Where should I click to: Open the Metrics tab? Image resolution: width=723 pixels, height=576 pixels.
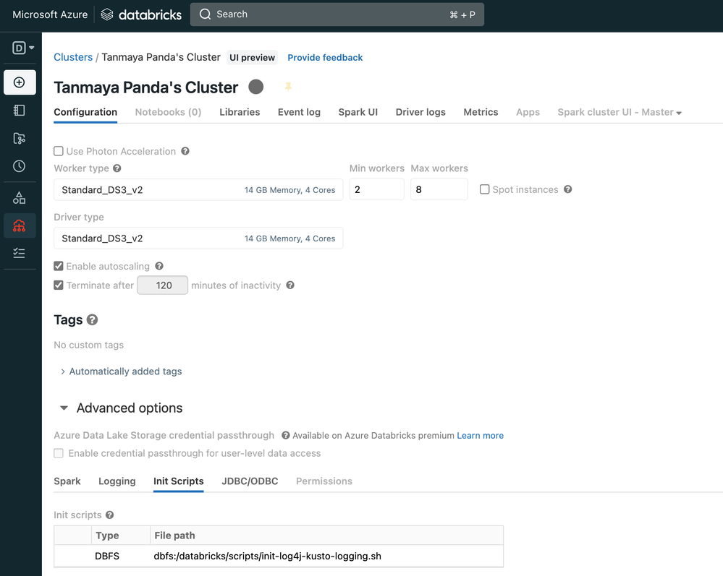click(481, 112)
